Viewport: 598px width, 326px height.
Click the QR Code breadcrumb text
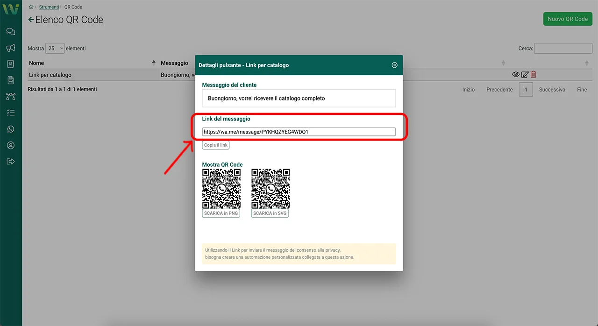(x=73, y=7)
